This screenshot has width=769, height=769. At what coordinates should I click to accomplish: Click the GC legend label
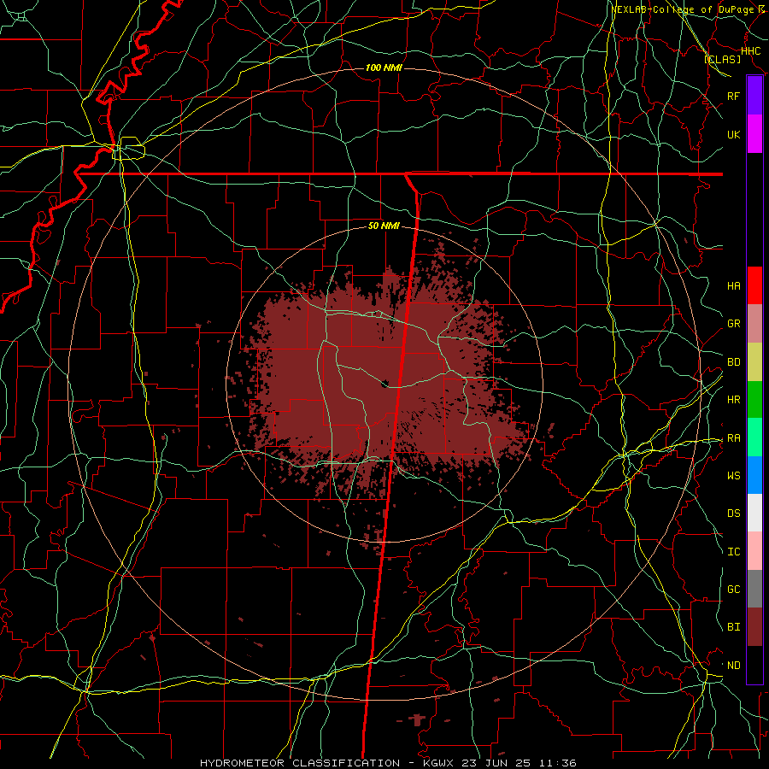[733, 590]
